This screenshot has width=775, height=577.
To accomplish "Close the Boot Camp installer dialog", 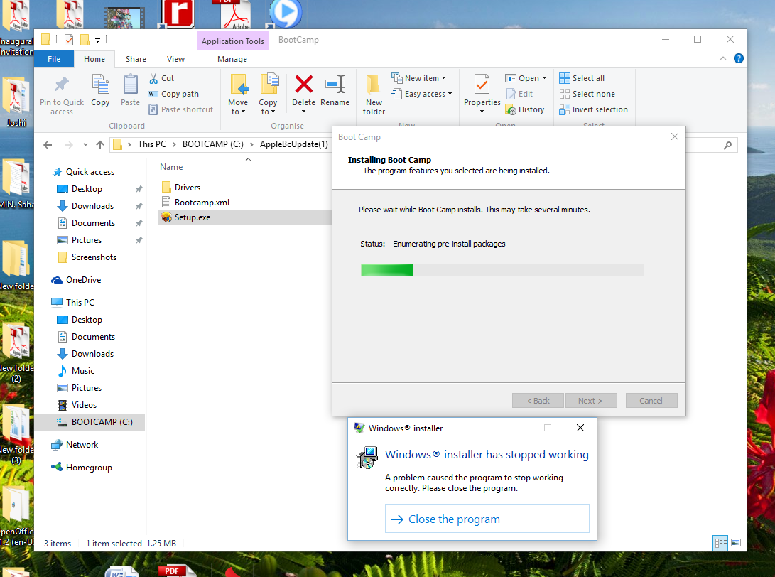I will tap(675, 136).
